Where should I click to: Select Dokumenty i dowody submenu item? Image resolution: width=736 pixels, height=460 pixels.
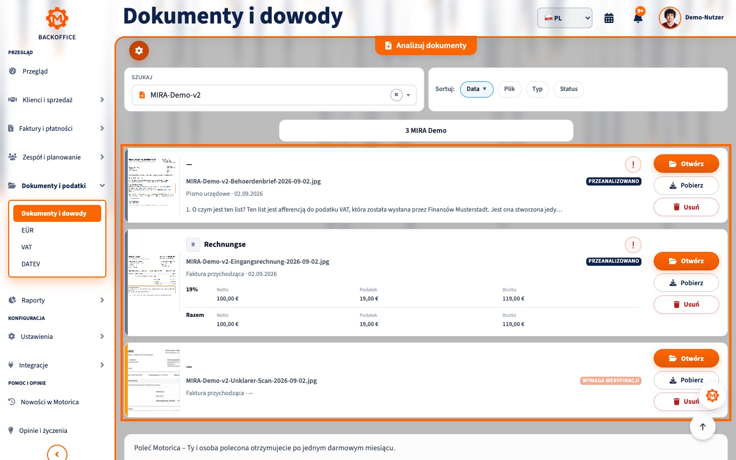(57, 214)
